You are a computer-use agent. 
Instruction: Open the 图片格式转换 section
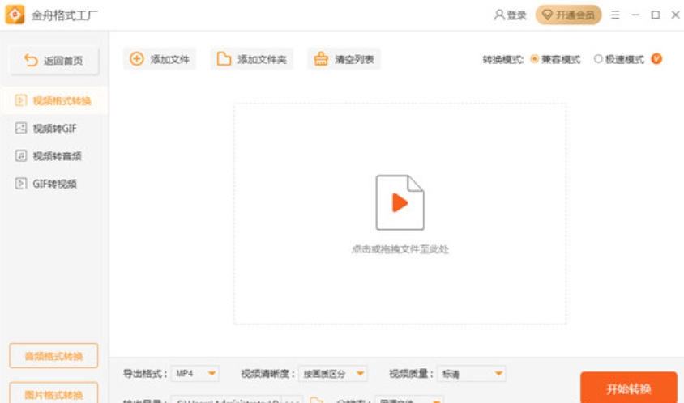[x=53, y=393]
